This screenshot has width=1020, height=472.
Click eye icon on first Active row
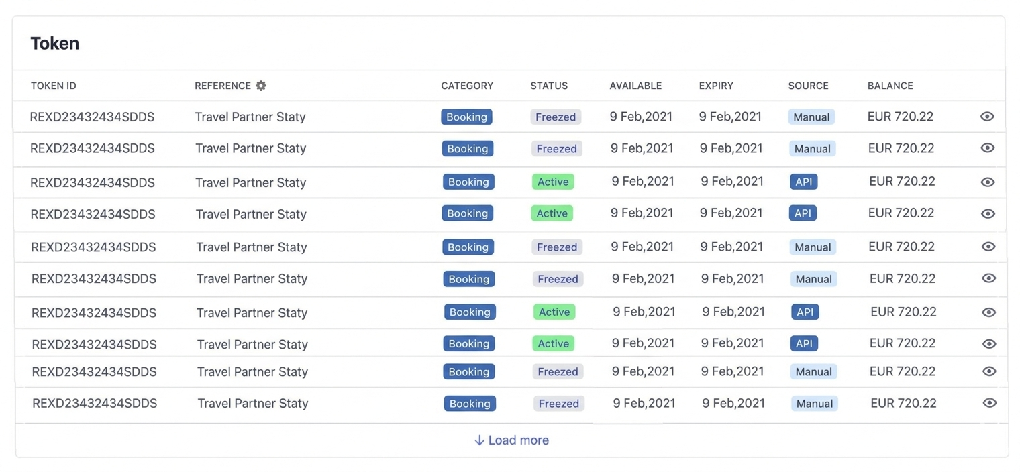[987, 182]
